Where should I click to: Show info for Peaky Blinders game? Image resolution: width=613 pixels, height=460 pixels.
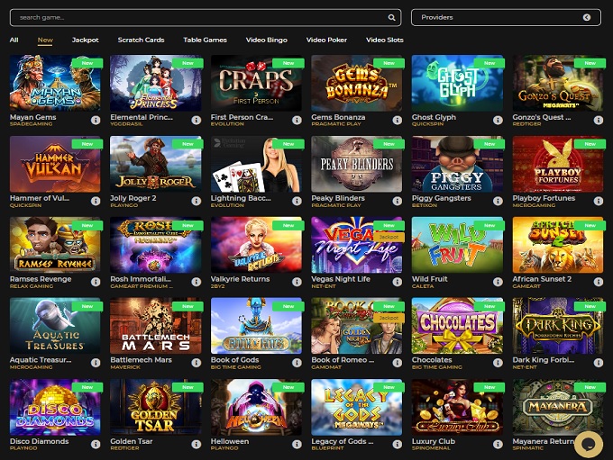[398, 200]
